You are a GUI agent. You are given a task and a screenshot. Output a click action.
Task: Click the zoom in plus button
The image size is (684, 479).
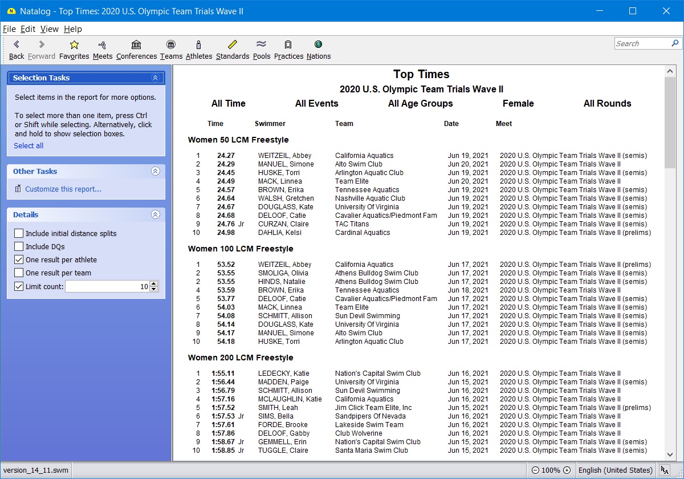567,470
